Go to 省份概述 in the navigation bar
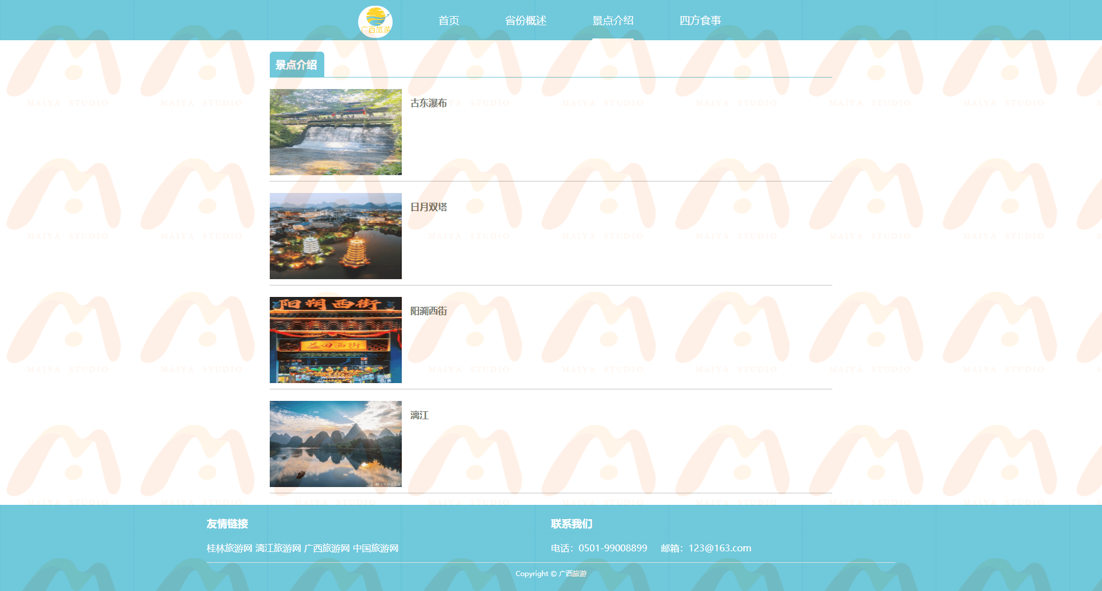1102x591 pixels. pos(525,21)
